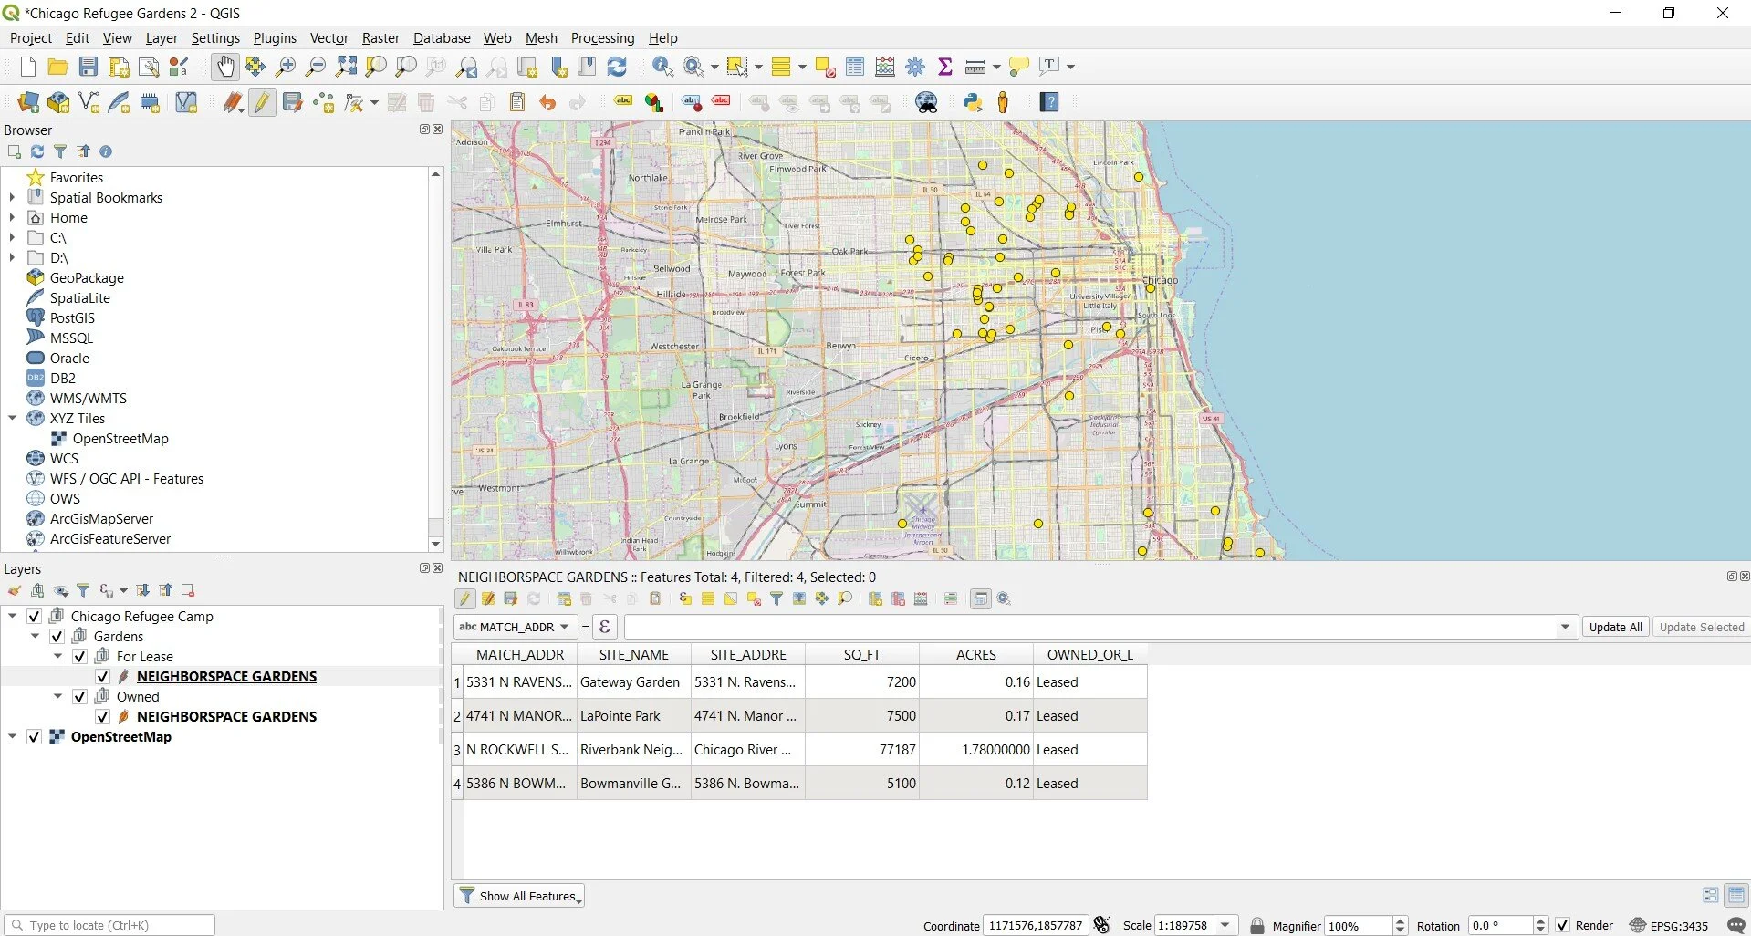
Task: Click the Type to locate search field
Action: (x=109, y=925)
